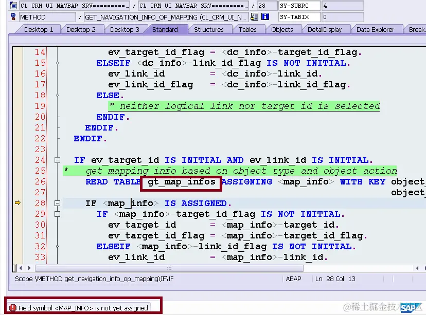Click the ELSEIF fold marker at line 32
The image size is (426, 315).
(57, 246)
